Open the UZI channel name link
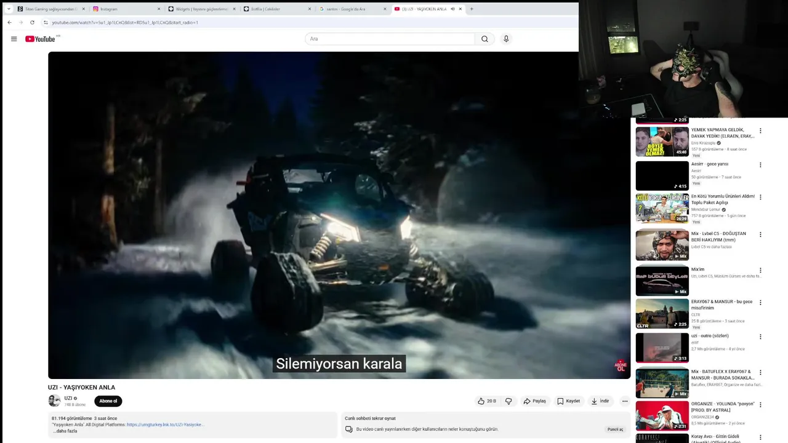The width and height of the screenshot is (788, 443). 68,398
